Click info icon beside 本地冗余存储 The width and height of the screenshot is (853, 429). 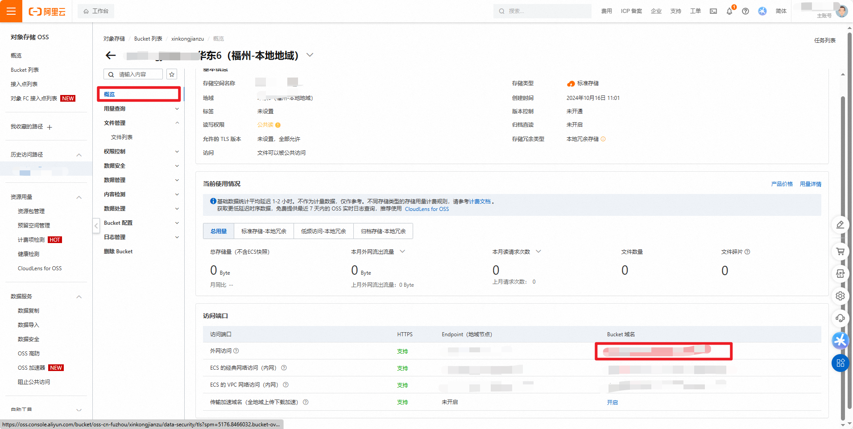(x=603, y=139)
